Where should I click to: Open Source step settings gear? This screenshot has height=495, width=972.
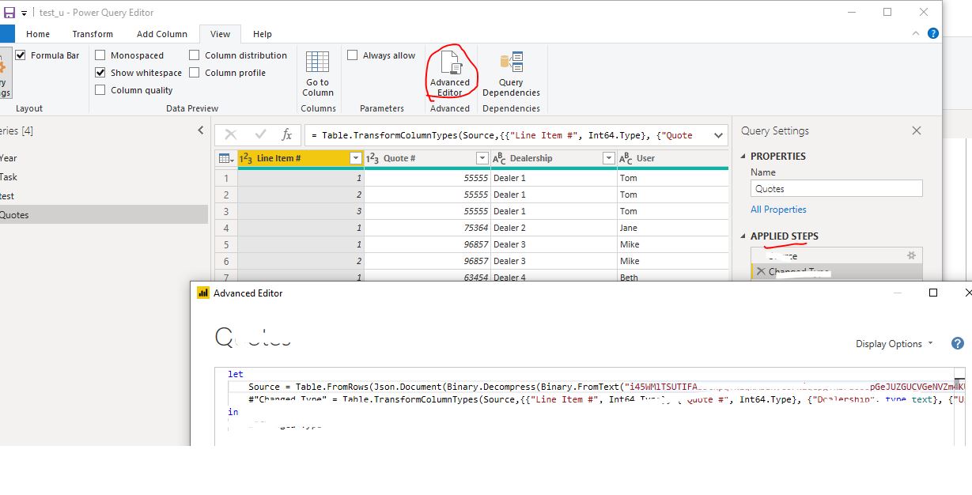(911, 255)
